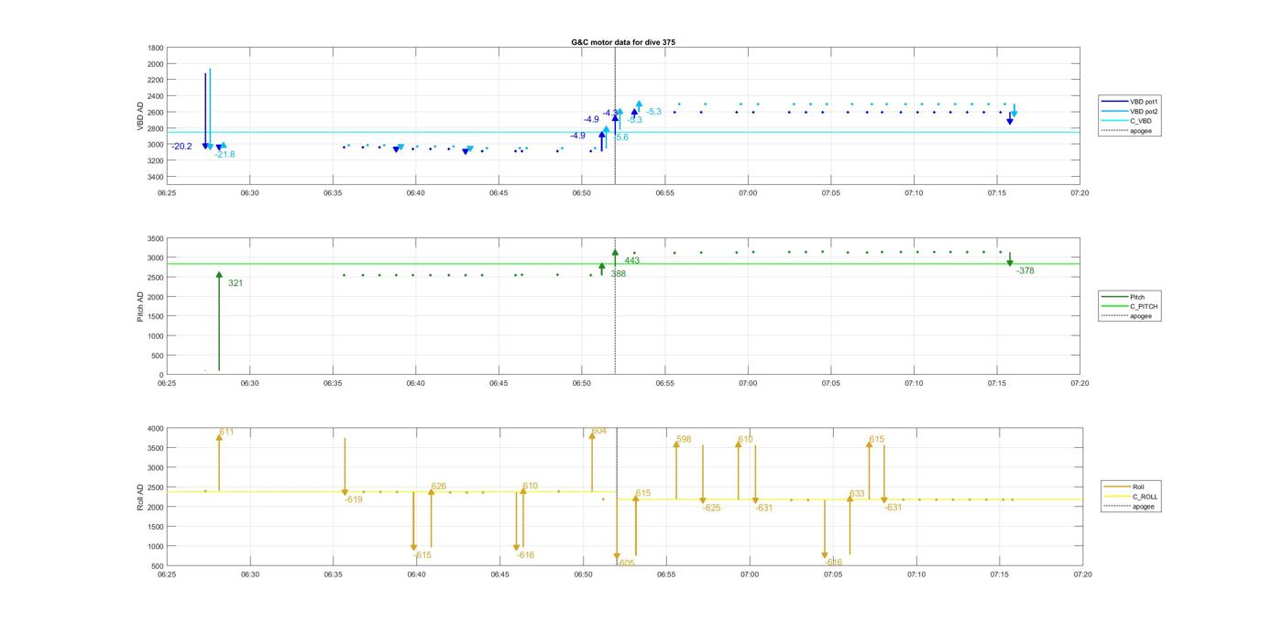Click the '0' tick on the Pitch axis
The width and height of the screenshot is (1283, 635).
pyautogui.click(x=162, y=375)
